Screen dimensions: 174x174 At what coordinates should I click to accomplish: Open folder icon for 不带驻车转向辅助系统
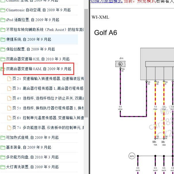pos(3,30)
